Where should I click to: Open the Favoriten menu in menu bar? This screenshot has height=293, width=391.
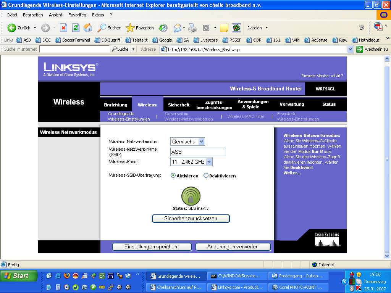coord(77,15)
